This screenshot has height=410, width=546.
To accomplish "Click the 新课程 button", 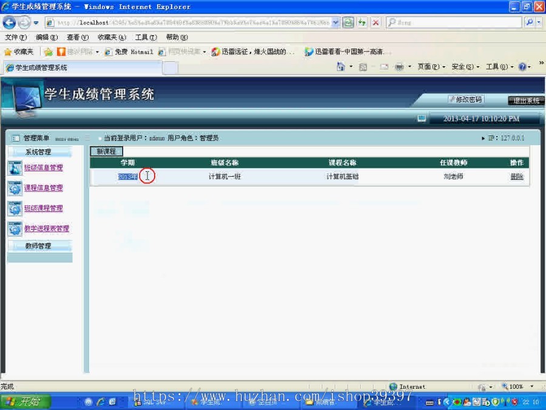I will click(x=106, y=151).
